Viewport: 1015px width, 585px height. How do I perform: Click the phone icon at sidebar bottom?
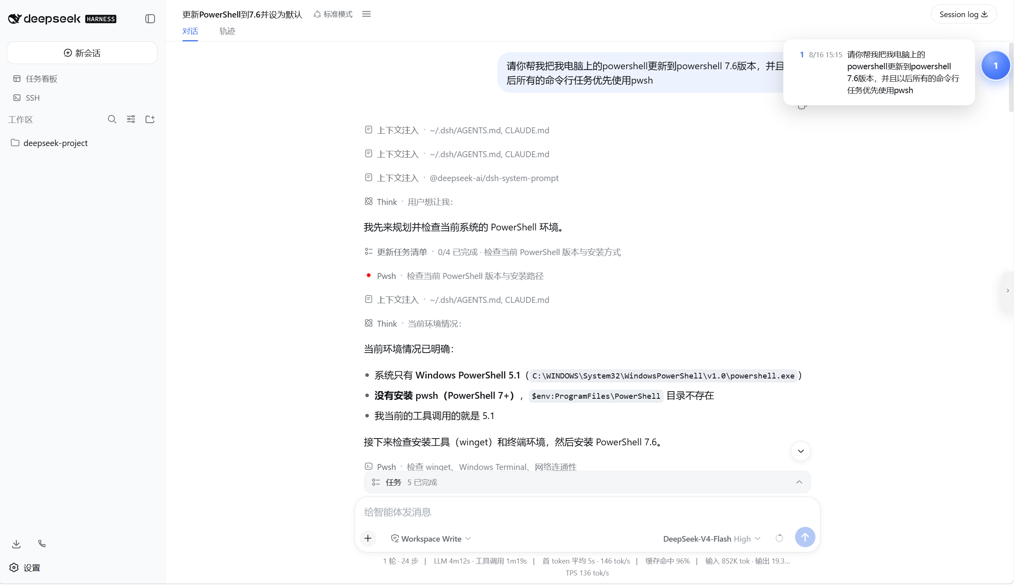coord(42,544)
